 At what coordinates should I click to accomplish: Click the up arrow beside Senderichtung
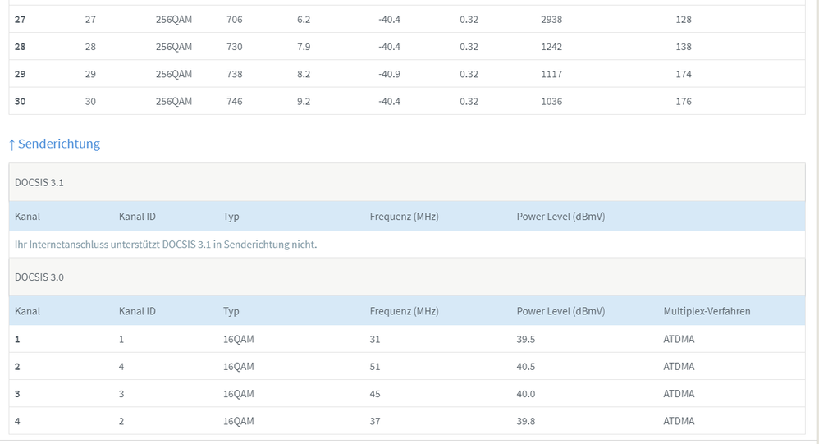(x=11, y=144)
